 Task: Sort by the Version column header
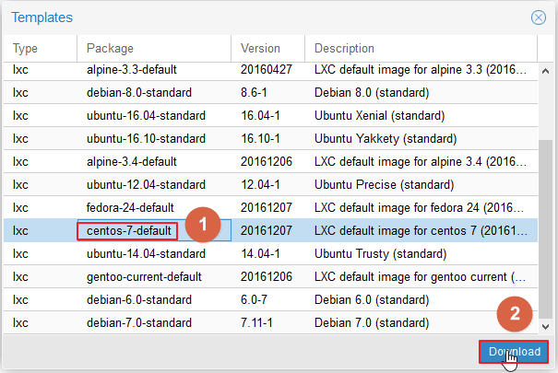tap(268, 48)
